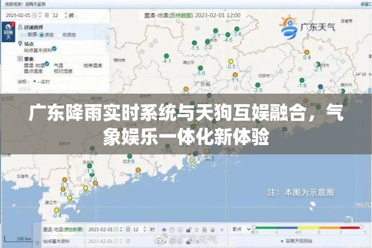Click top date field stepper arrows
372x248 pixels.
tap(40, 15)
